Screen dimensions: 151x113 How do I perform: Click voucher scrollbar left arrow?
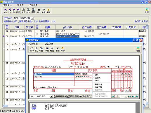click(x=116, y=96)
